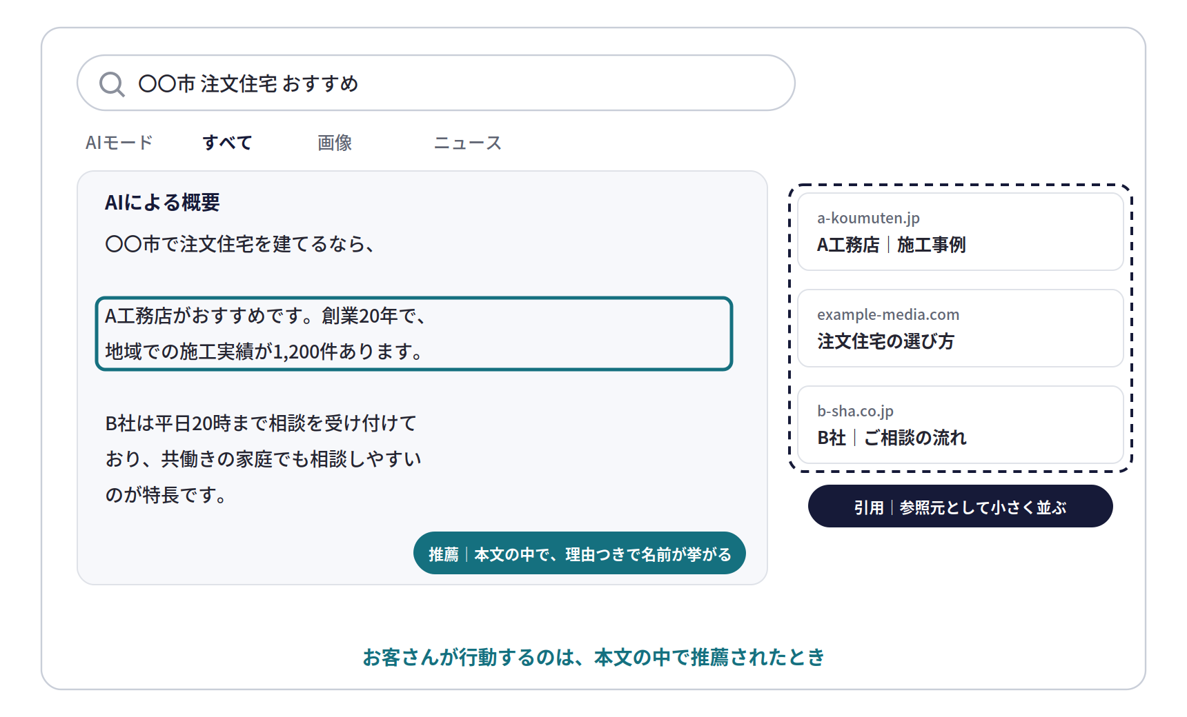Click the line 〇〇市で注文住宅を建てるなら、
Image resolution: width=1187 pixels, height=717 pixels.
coord(239,244)
